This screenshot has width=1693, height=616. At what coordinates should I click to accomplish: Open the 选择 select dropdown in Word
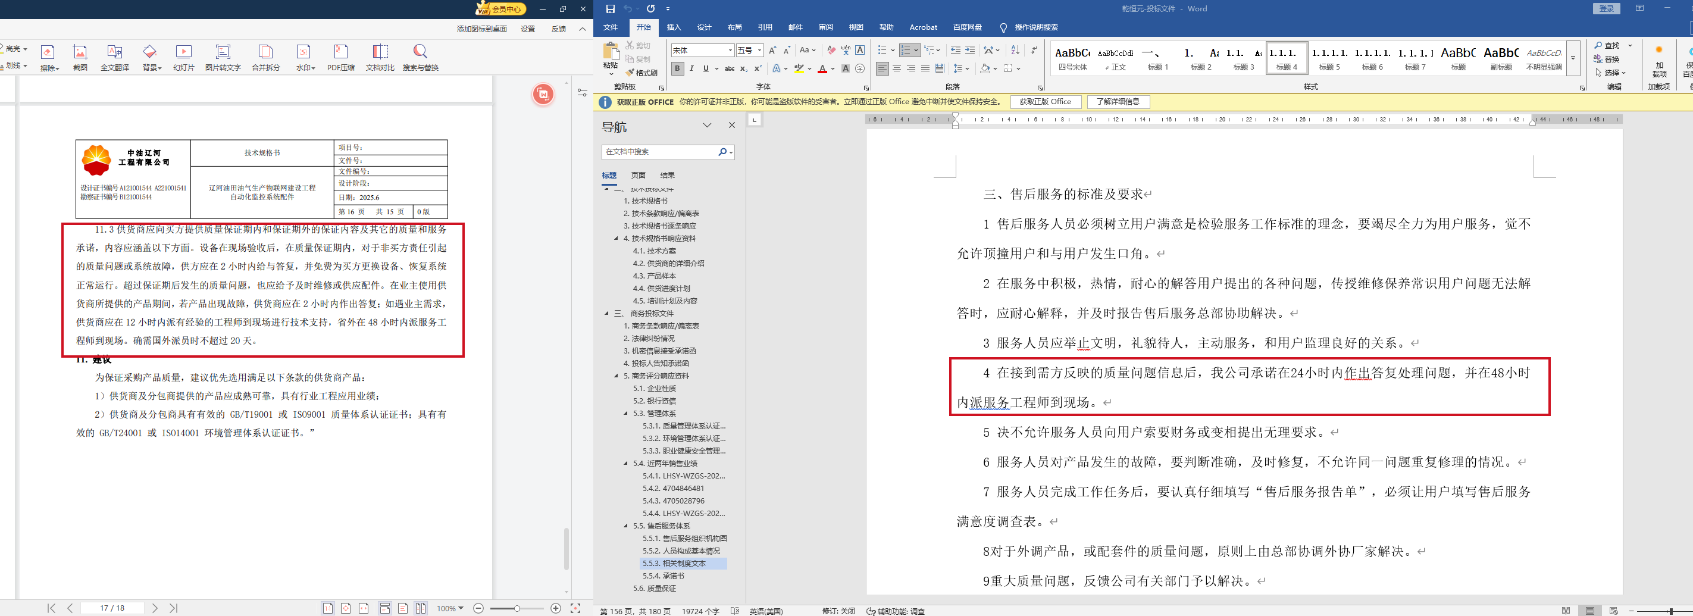coord(1610,73)
